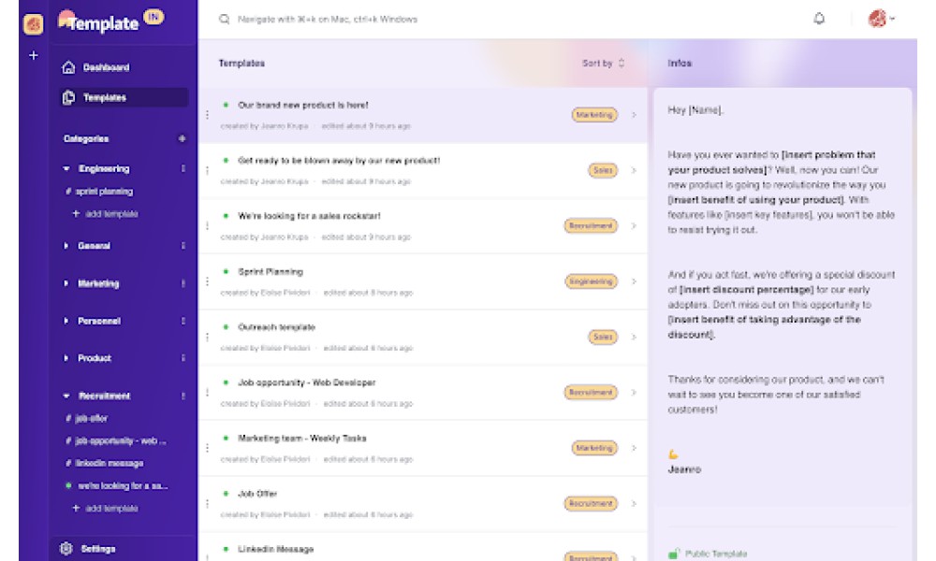Click the Settings gear icon
936x561 pixels.
66,549
